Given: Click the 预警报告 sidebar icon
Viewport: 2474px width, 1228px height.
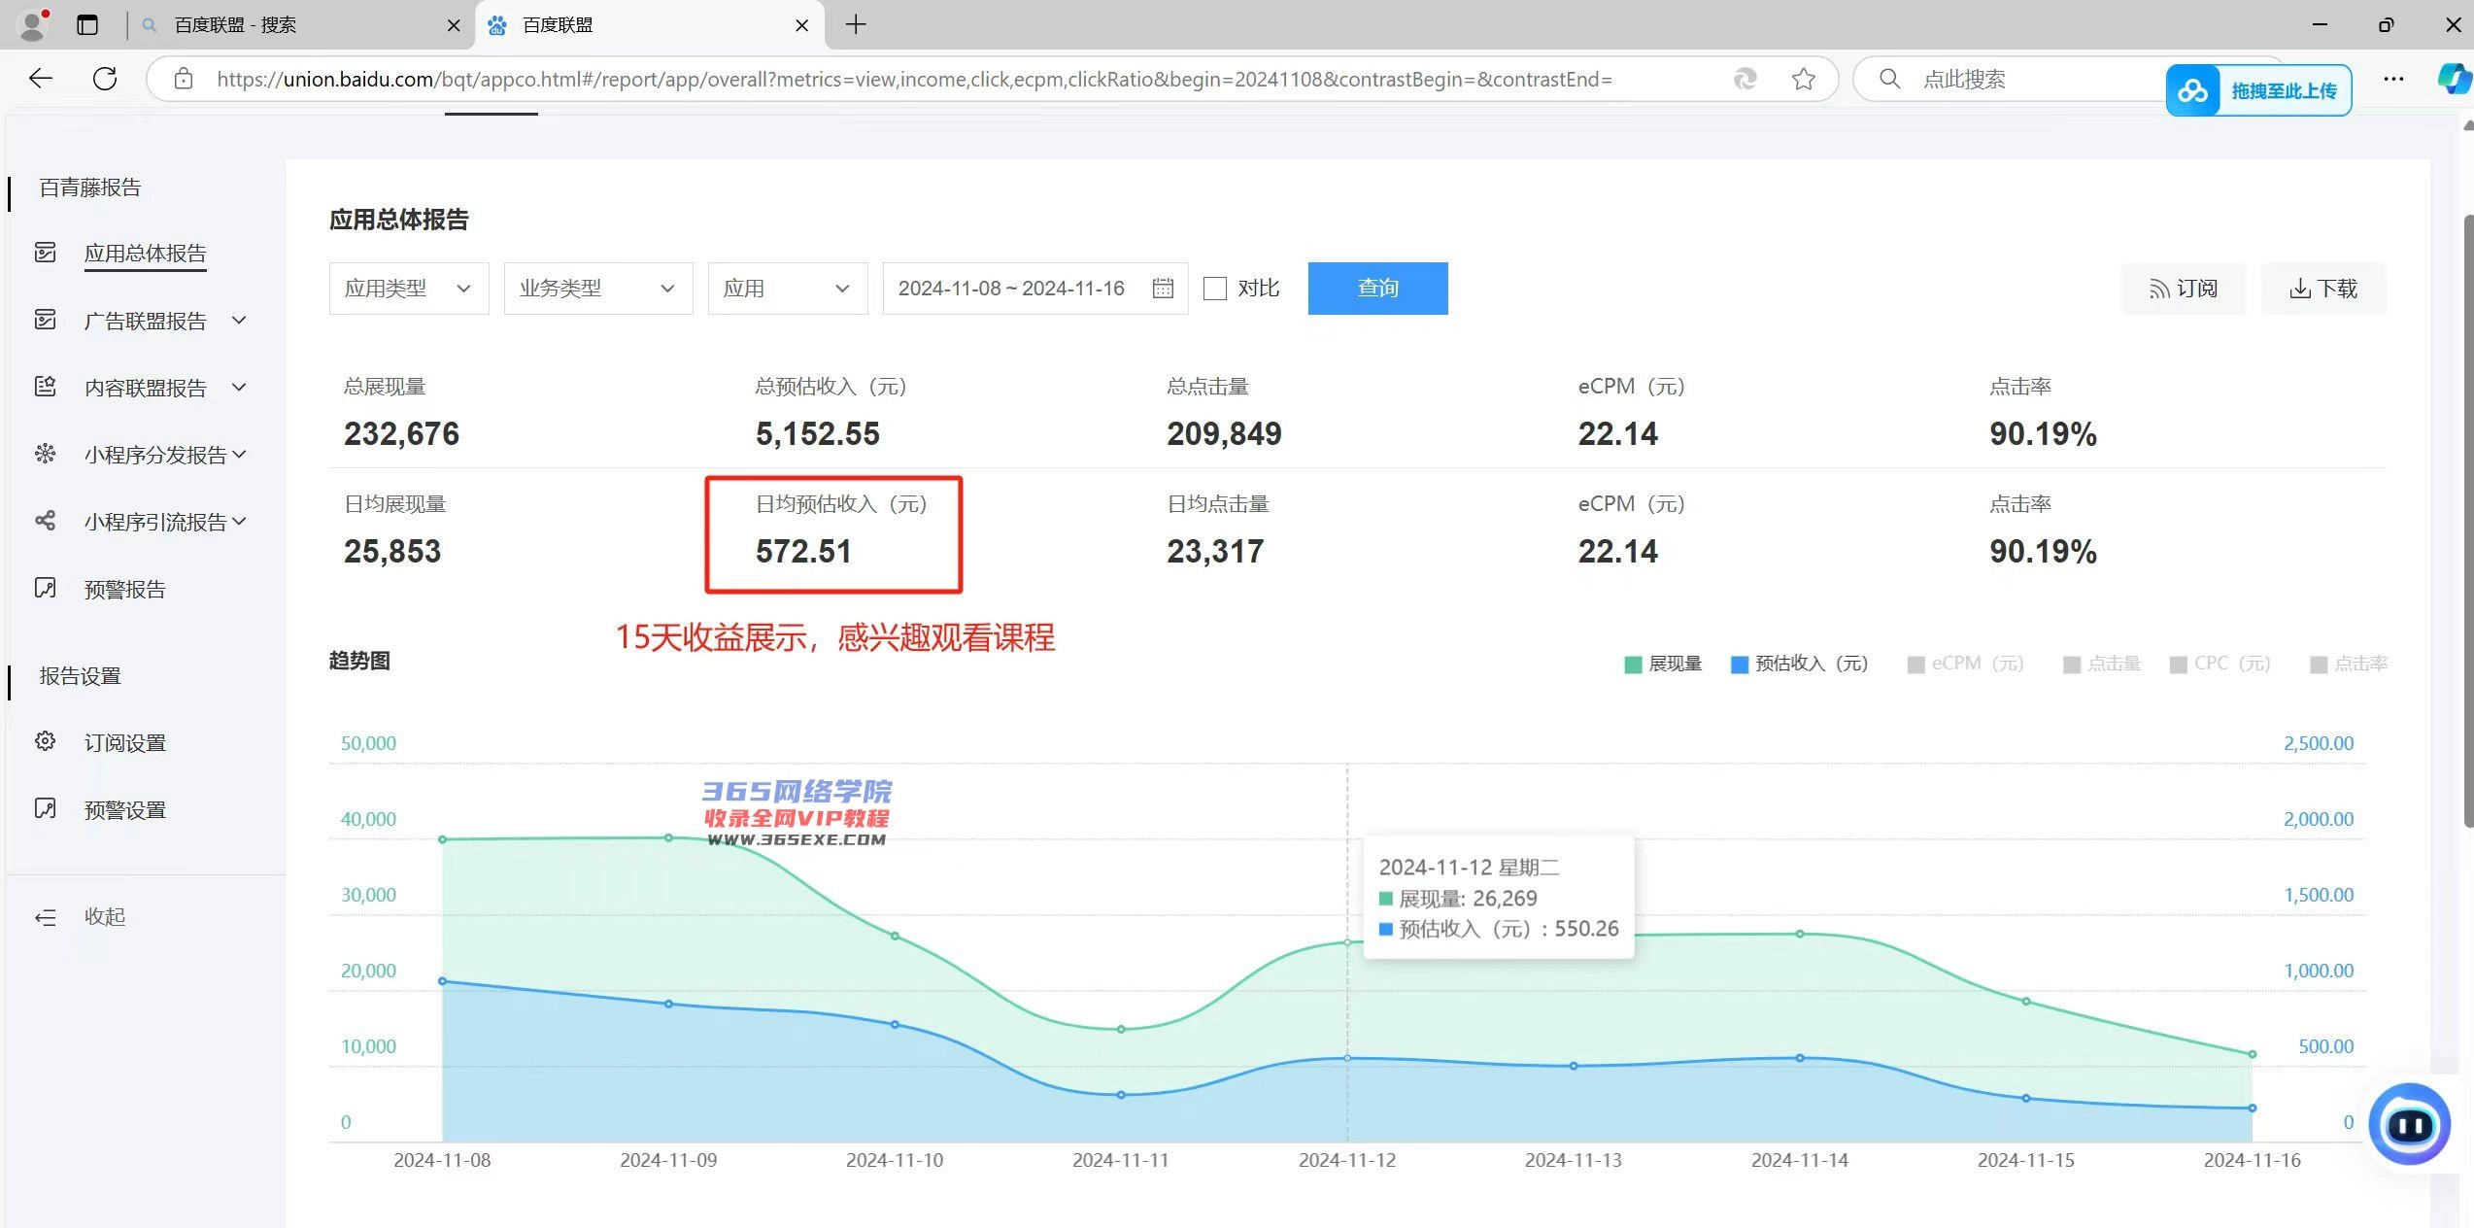Looking at the screenshot, I should [x=45, y=589].
